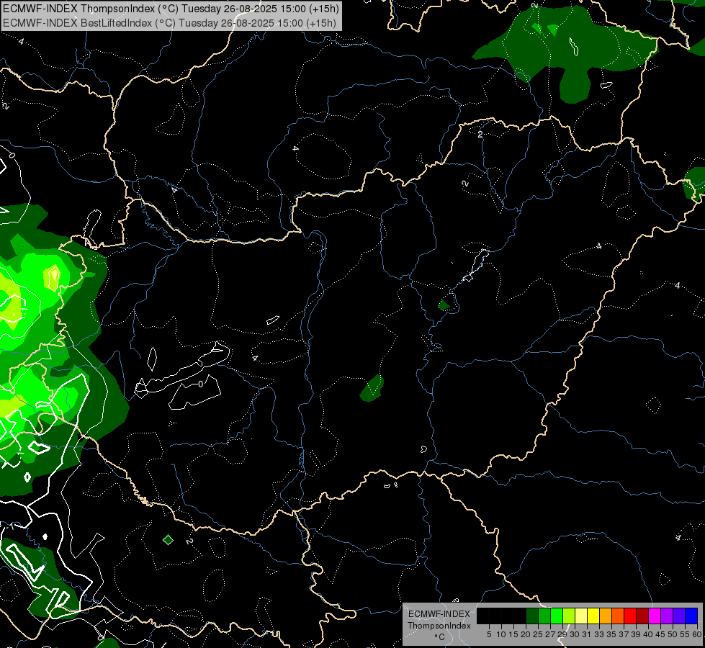Click the pale yellow 30-31 legend swatch
Screen dimensions: 705x648
coord(581,616)
